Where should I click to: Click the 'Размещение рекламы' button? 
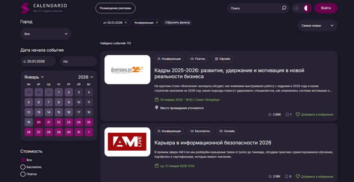coord(115,8)
